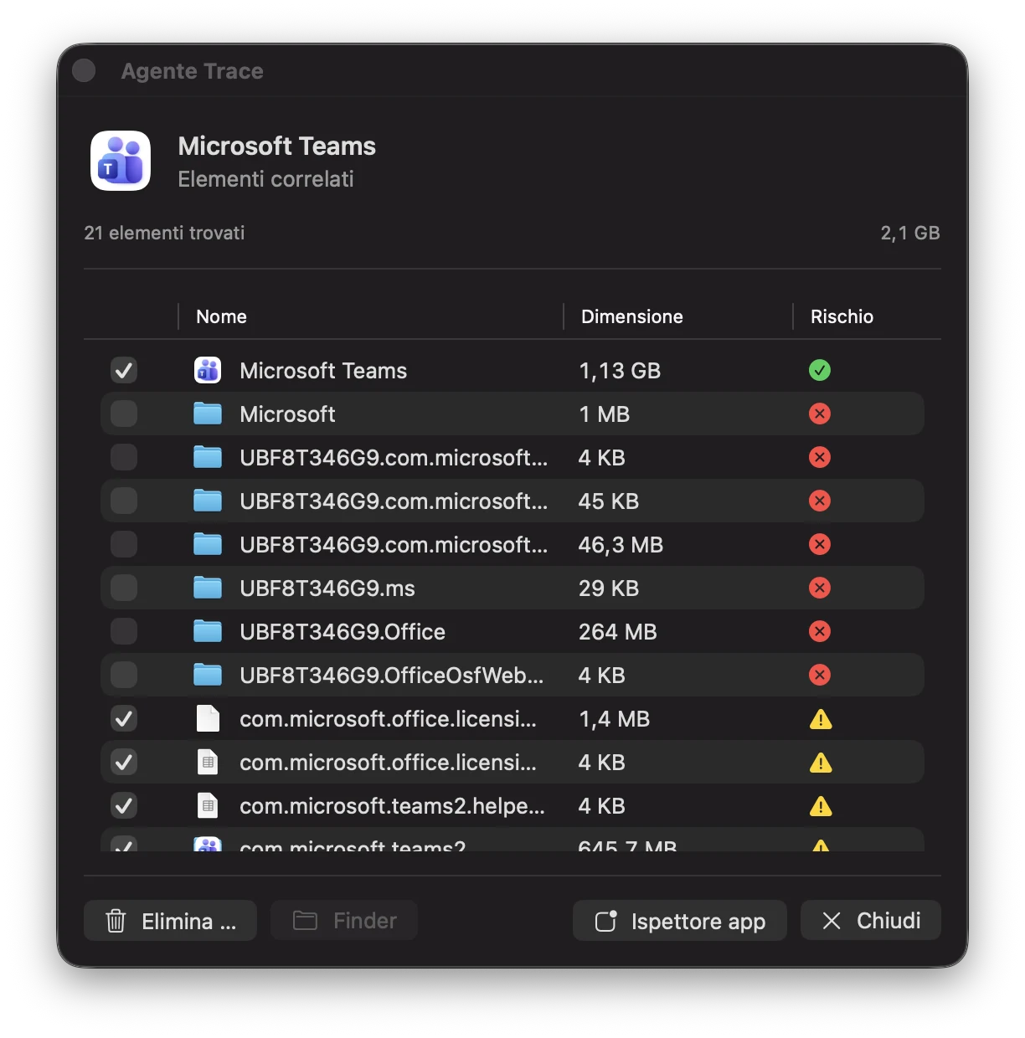Click plist file icon of licensi 4 KB file
Image resolution: width=1025 pixels, height=1038 pixels.
(208, 762)
